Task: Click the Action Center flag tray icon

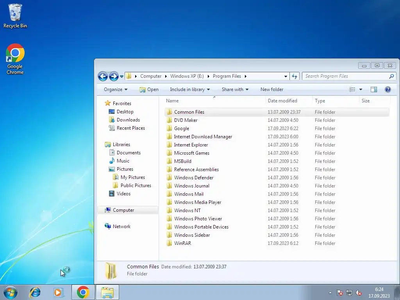Action: click(x=340, y=293)
